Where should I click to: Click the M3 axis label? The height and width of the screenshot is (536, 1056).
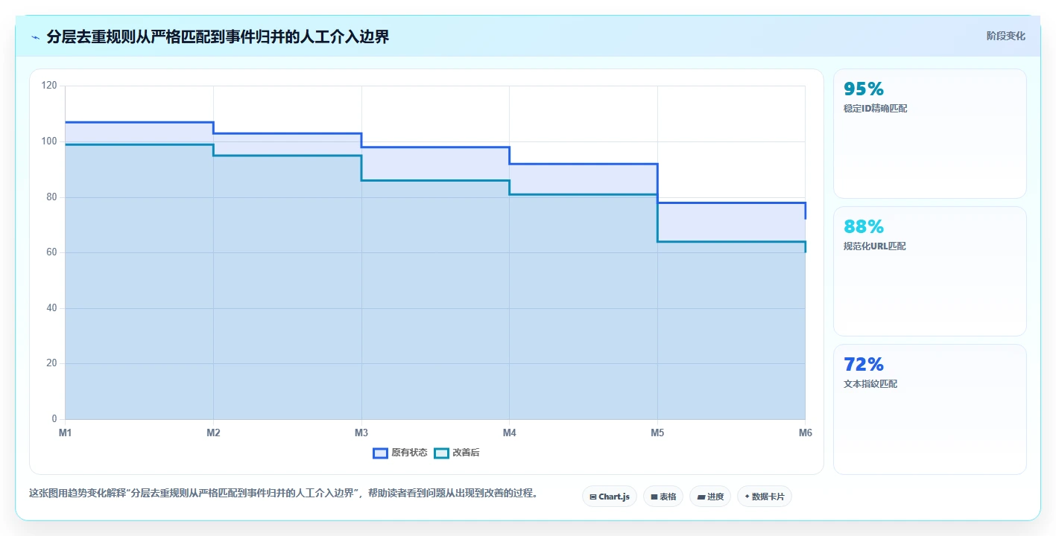361,433
